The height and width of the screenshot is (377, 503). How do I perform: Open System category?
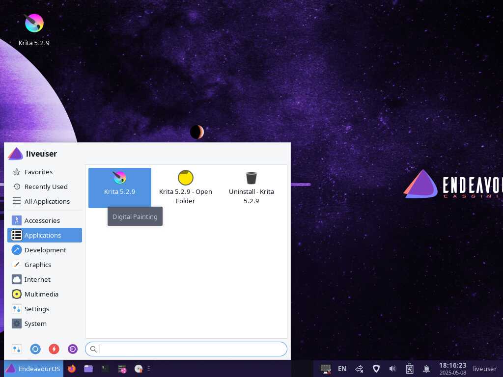[45, 324]
